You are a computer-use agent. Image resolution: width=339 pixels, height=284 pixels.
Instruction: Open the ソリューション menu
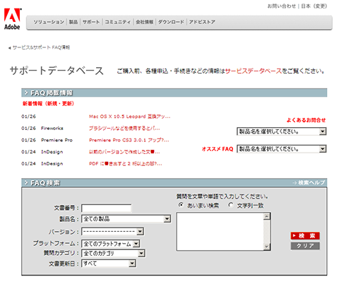pyautogui.click(x=49, y=22)
